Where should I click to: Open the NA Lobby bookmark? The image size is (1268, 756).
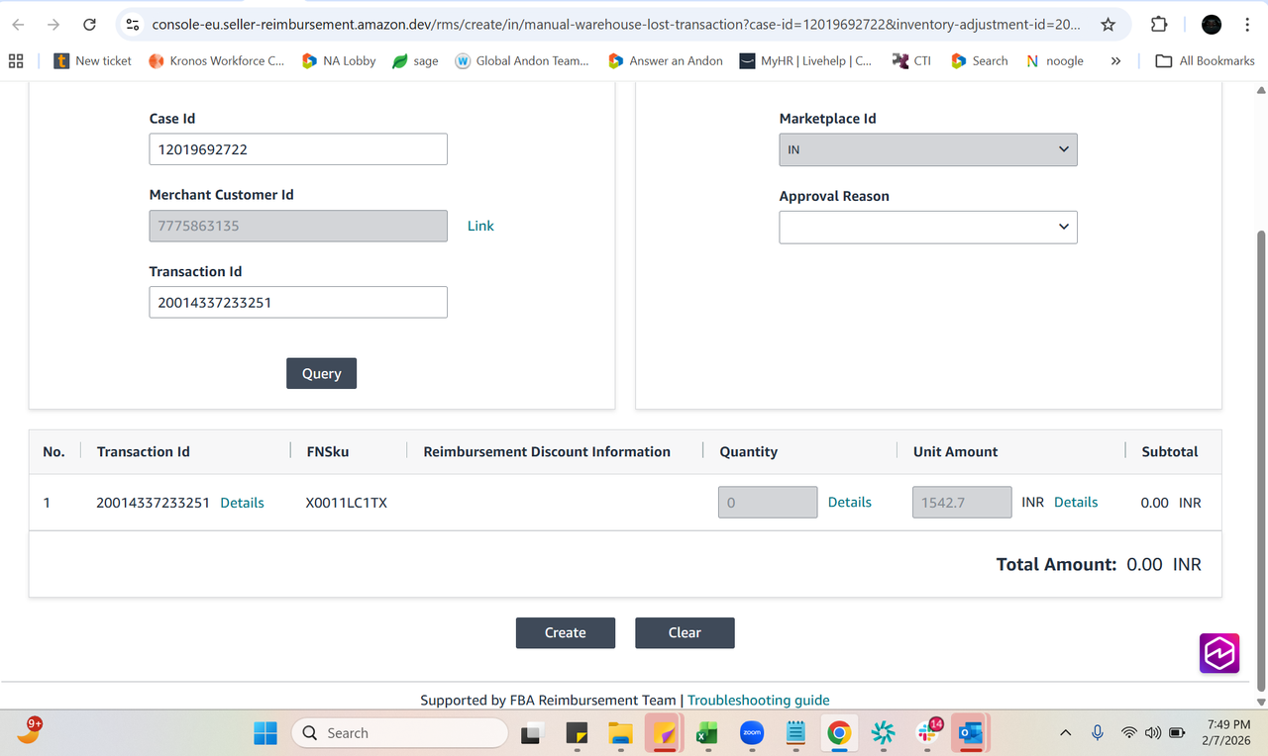[x=339, y=60]
